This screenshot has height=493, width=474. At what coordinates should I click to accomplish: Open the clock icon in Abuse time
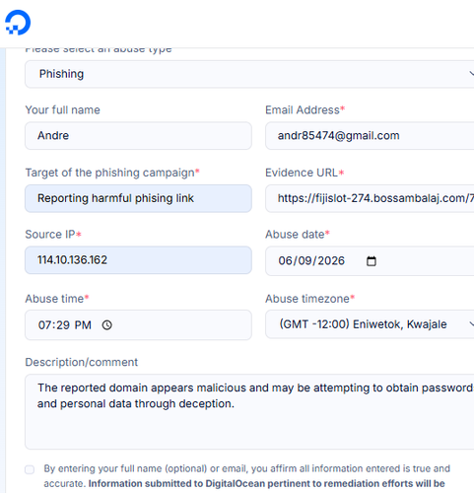(x=106, y=325)
